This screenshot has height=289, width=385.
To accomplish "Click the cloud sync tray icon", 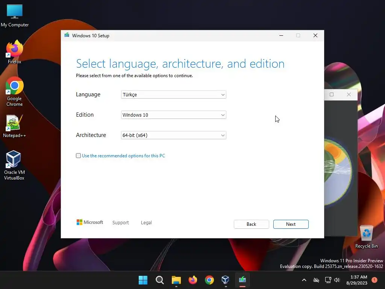I will tap(316, 280).
